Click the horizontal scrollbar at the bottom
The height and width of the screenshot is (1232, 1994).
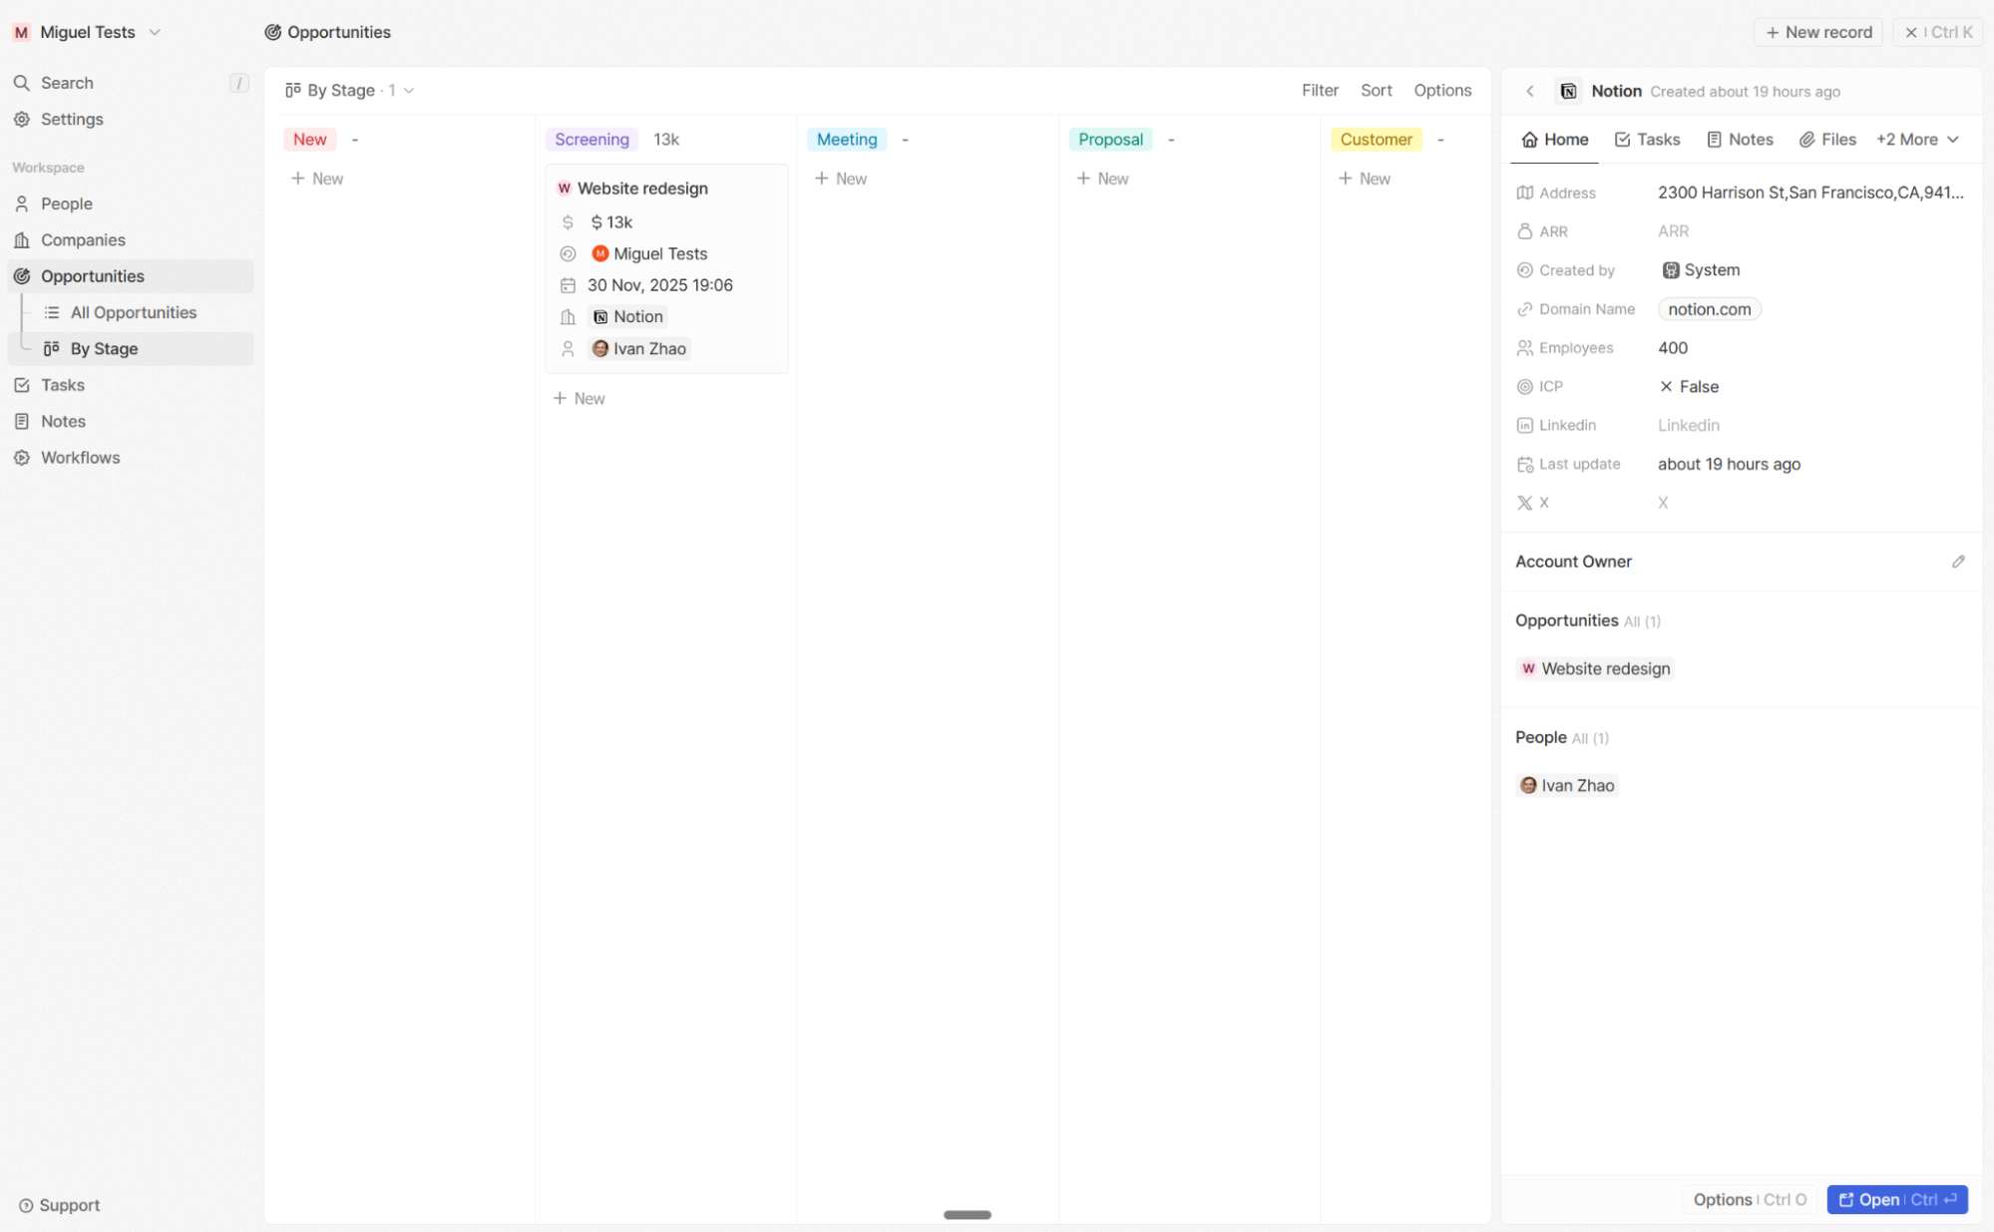[x=967, y=1215]
